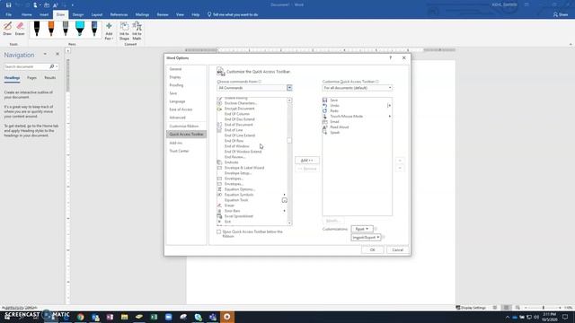Image resolution: width=575 pixels, height=323 pixels.
Task: Open Display Settings in status bar
Action: [x=471, y=308]
